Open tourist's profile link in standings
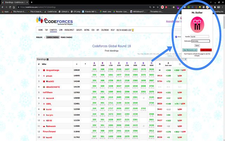225x141 pixels. pyautogui.click(x=49, y=109)
